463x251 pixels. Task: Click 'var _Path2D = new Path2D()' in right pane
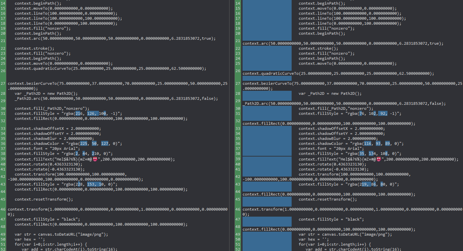click(330, 93)
